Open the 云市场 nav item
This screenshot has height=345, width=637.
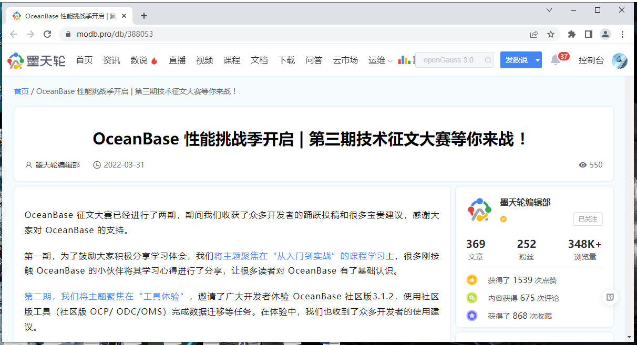[x=345, y=60]
